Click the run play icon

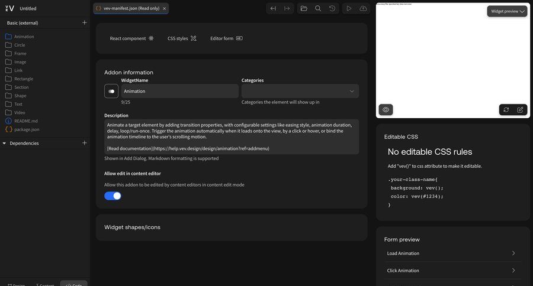(x=349, y=8)
